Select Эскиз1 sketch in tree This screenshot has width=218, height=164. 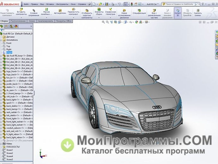coord(9,150)
